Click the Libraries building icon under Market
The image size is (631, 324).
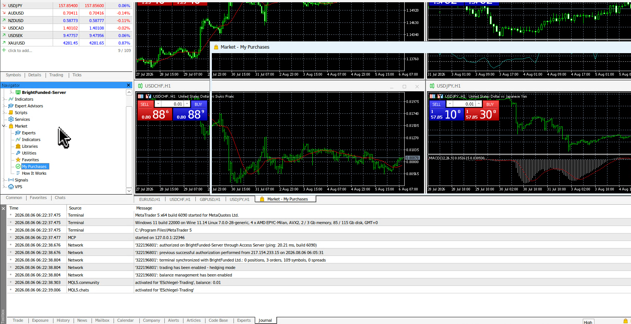[x=18, y=146]
